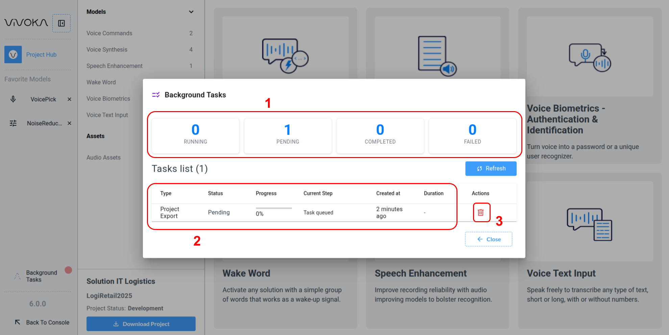Viewport: 669px width, 335px height.
Task: Open Background Tasks from the sidebar
Action: 41,276
